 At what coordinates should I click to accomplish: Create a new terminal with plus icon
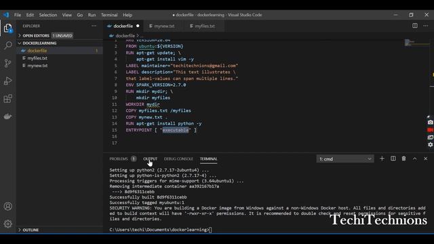click(x=382, y=159)
